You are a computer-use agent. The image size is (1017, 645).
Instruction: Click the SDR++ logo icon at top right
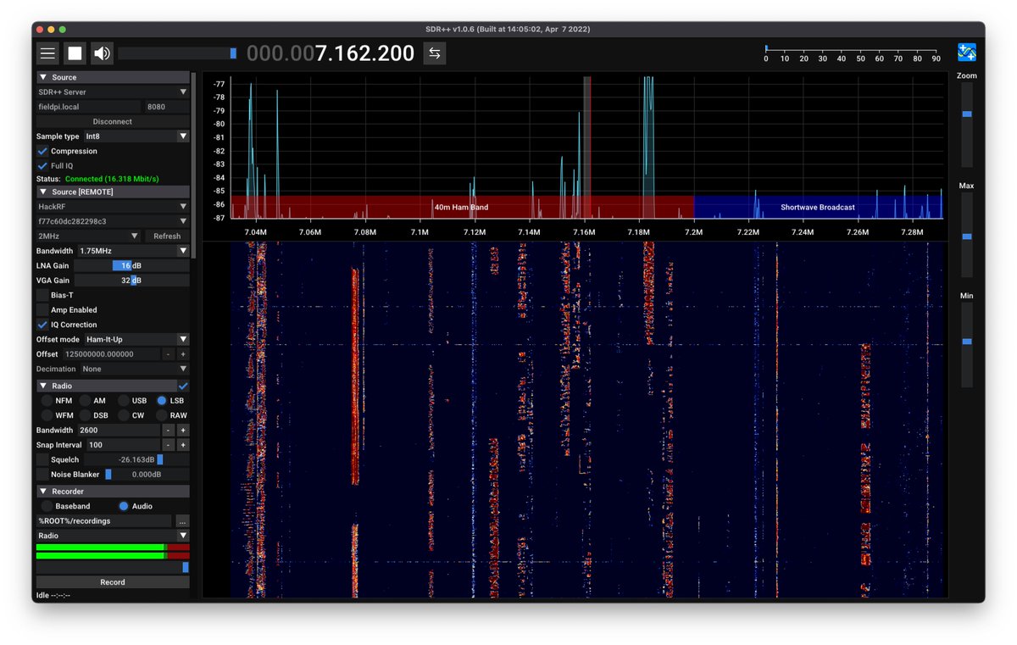click(967, 53)
